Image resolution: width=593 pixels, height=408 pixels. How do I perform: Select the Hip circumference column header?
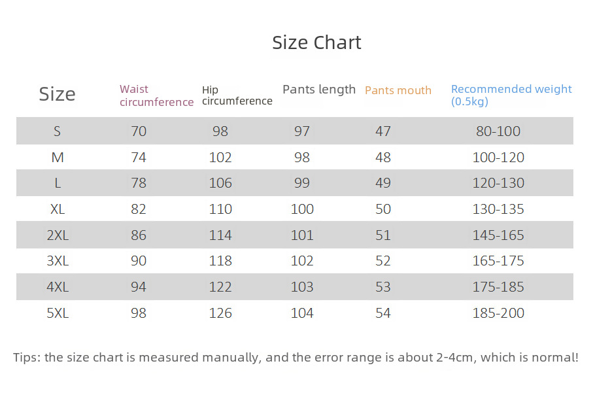[237, 95]
